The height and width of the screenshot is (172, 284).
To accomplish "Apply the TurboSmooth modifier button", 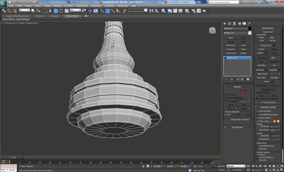I will click(x=231, y=53).
